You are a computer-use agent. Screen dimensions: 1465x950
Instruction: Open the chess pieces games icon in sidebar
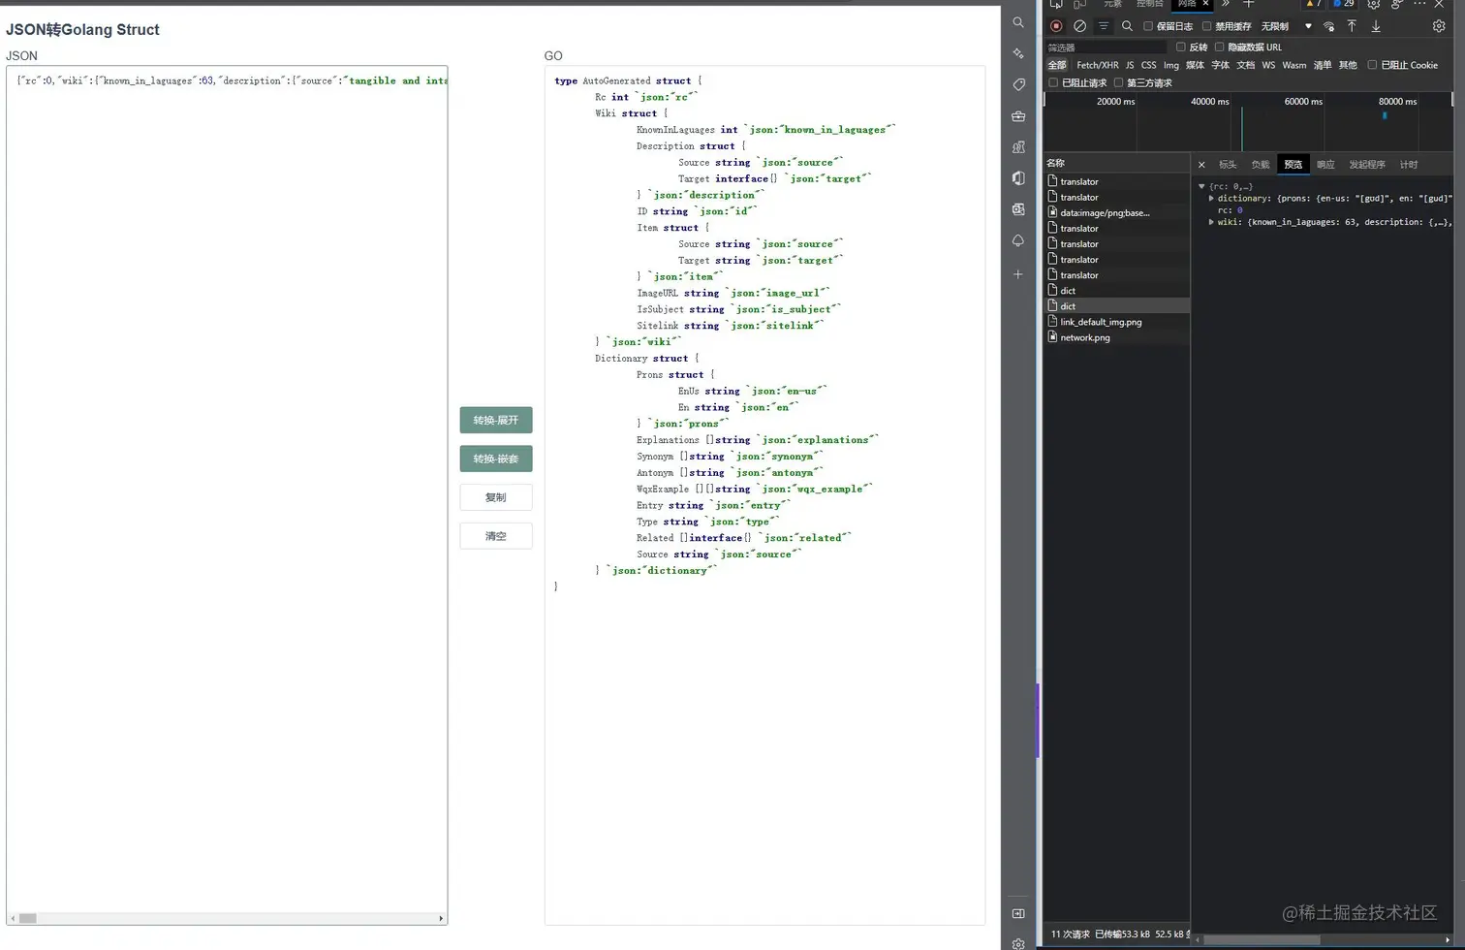pos(1018,147)
